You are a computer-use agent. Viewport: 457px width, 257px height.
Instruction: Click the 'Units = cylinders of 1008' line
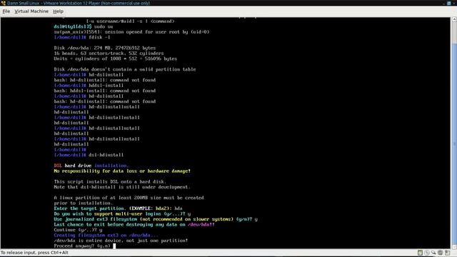(x=116, y=59)
